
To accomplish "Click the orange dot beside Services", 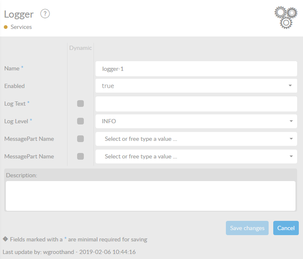I will pos(6,27).
